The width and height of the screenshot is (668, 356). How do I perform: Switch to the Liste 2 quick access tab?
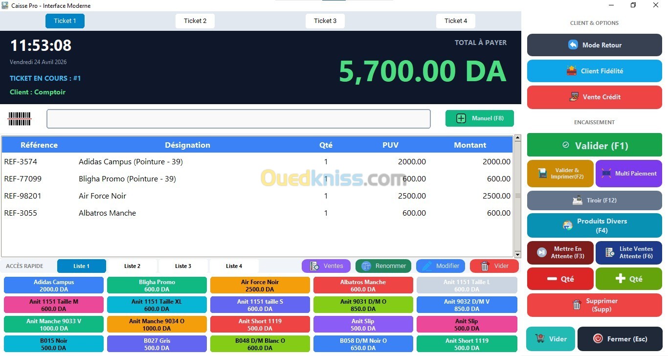coord(133,266)
